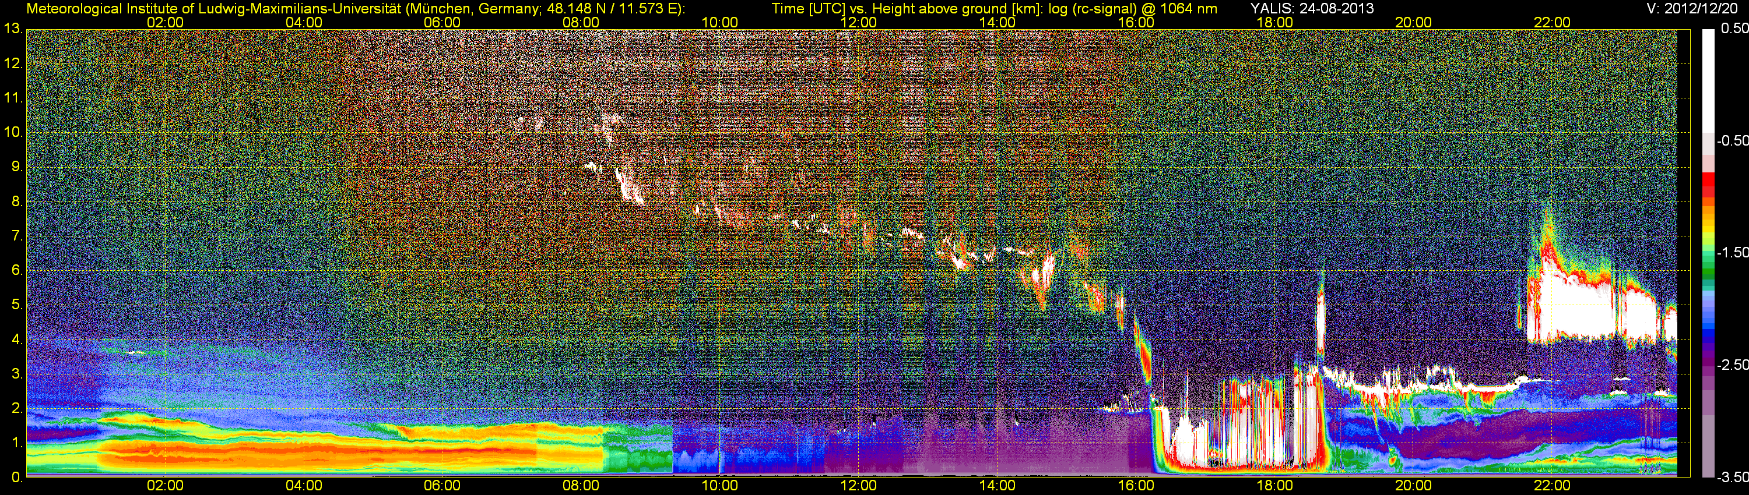Click the '6.' height axis label
Image resolution: width=1749 pixels, height=495 pixels.
tap(17, 271)
